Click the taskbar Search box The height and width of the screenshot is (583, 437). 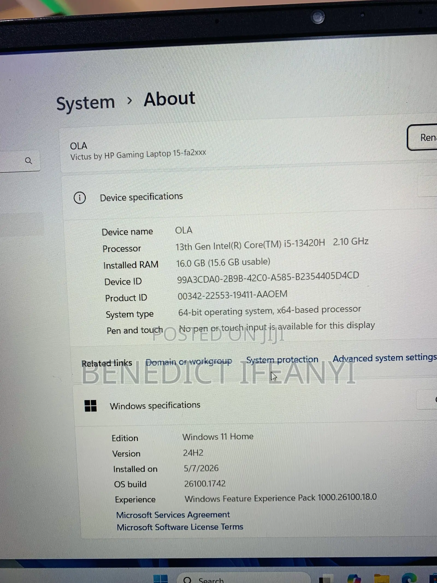(x=243, y=579)
